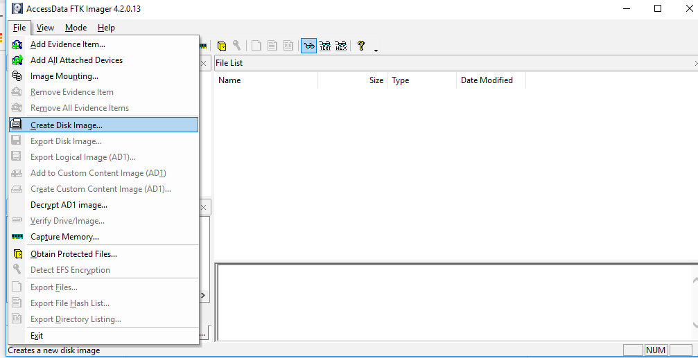Click the yellow question mark help icon
Viewport: 698px width, 358px height.
pos(361,46)
